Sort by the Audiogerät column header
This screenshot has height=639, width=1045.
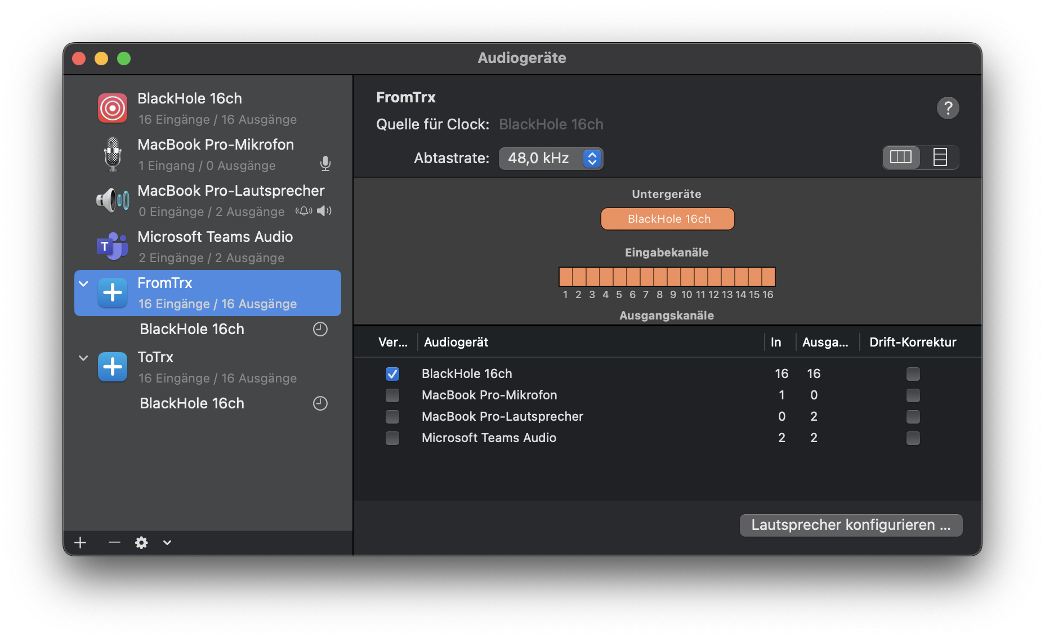(x=456, y=342)
